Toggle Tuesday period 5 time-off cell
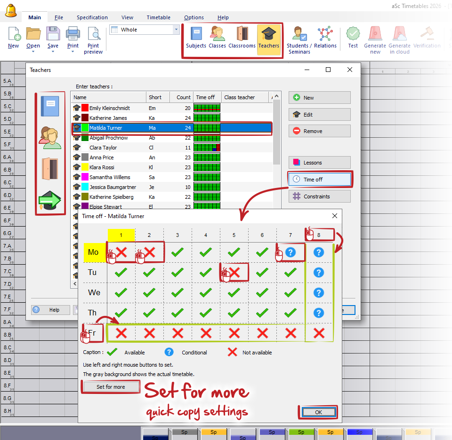The height and width of the screenshot is (440, 452). 234,272
